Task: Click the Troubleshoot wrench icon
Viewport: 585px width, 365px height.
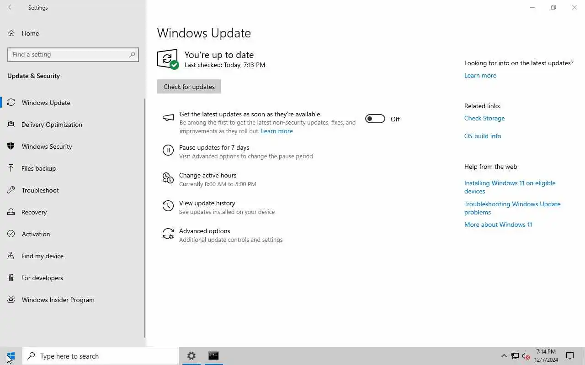Action: pos(11,190)
